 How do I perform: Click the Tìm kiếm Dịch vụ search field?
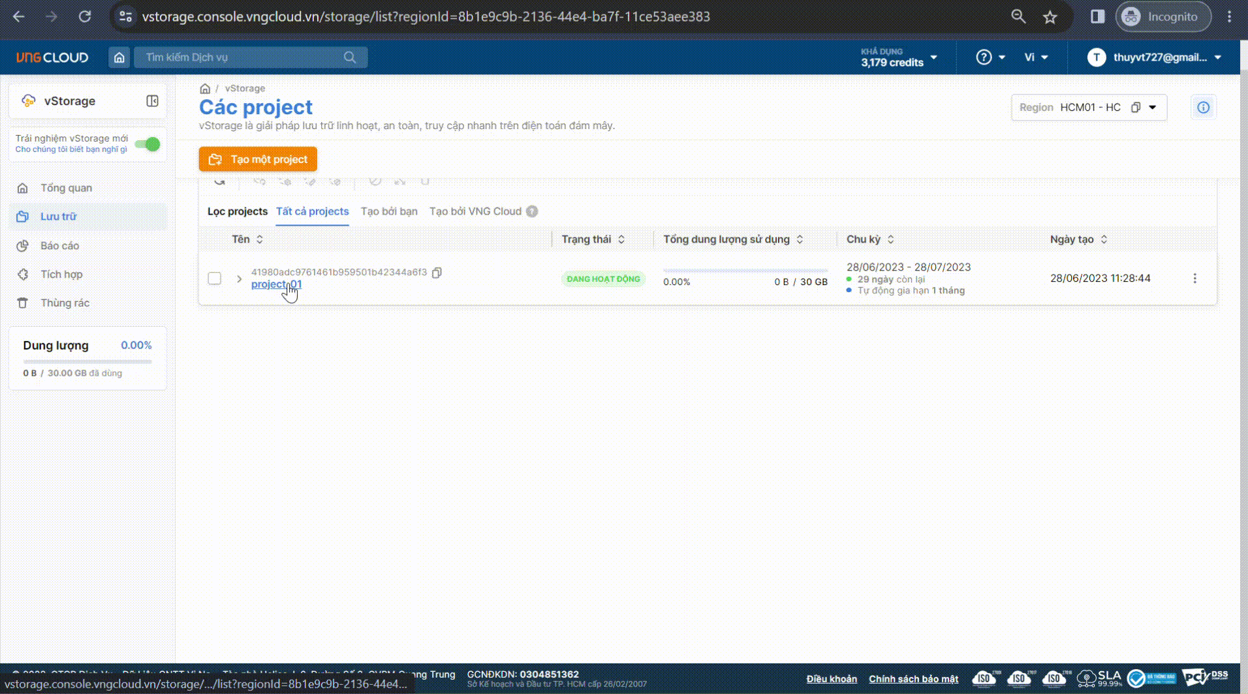(x=242, y=57)
